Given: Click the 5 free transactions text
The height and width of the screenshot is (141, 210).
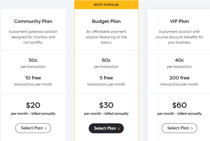Looking at the screenshot, I should click(x=106, y=78).
